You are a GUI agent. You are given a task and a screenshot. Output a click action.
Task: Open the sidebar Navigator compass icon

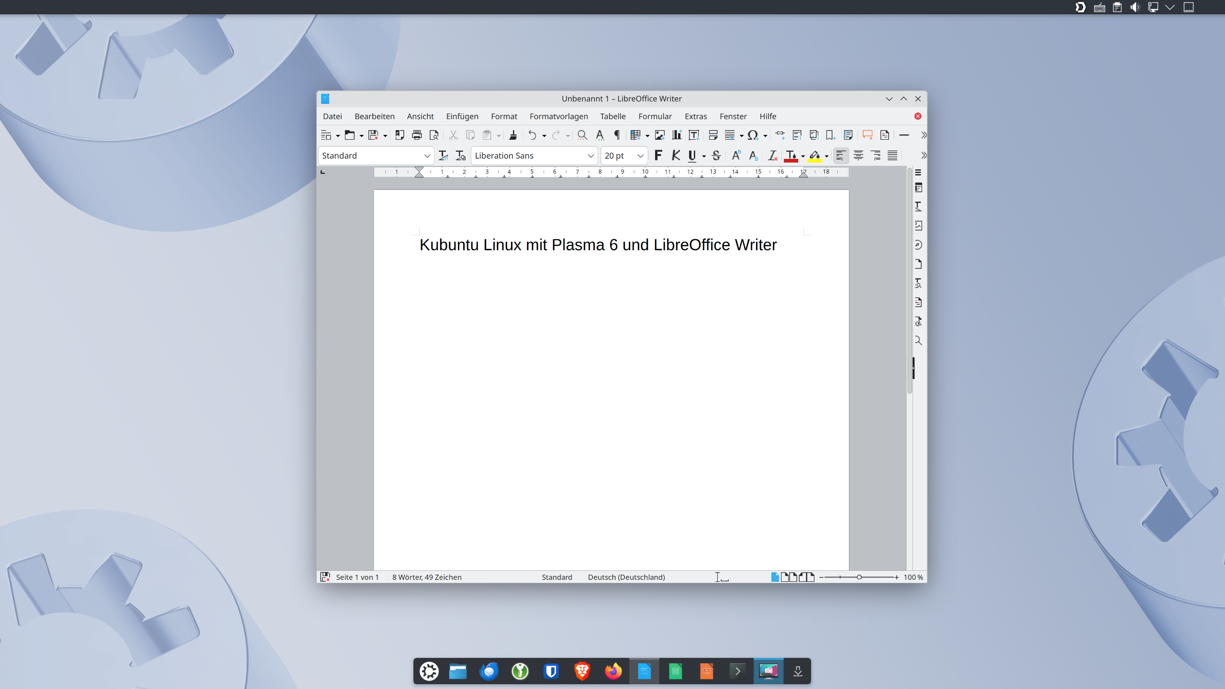pyautogui.click(x=918, y=245)
